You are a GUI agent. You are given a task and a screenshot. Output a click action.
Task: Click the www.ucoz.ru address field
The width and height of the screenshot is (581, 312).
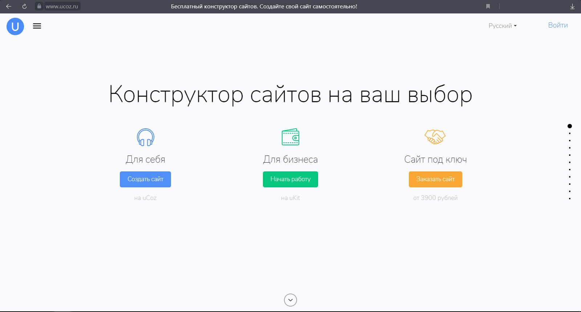[x=62, y=6]
